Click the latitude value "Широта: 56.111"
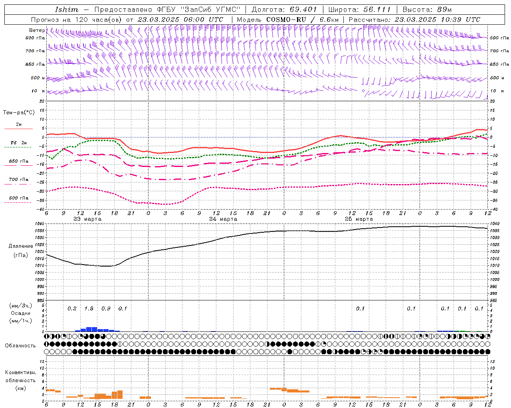This screenshot has width=511, height=408. coord(359,10)
